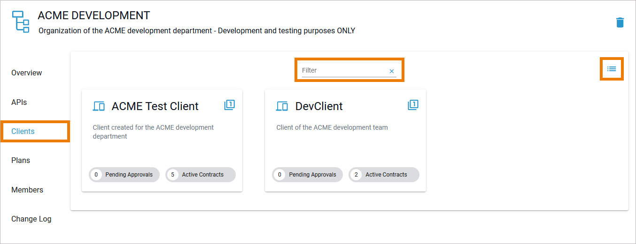Open the Members tab
The width and height of the screenshot is (636, 244).
pyautogui.click(x=27, y=190)
